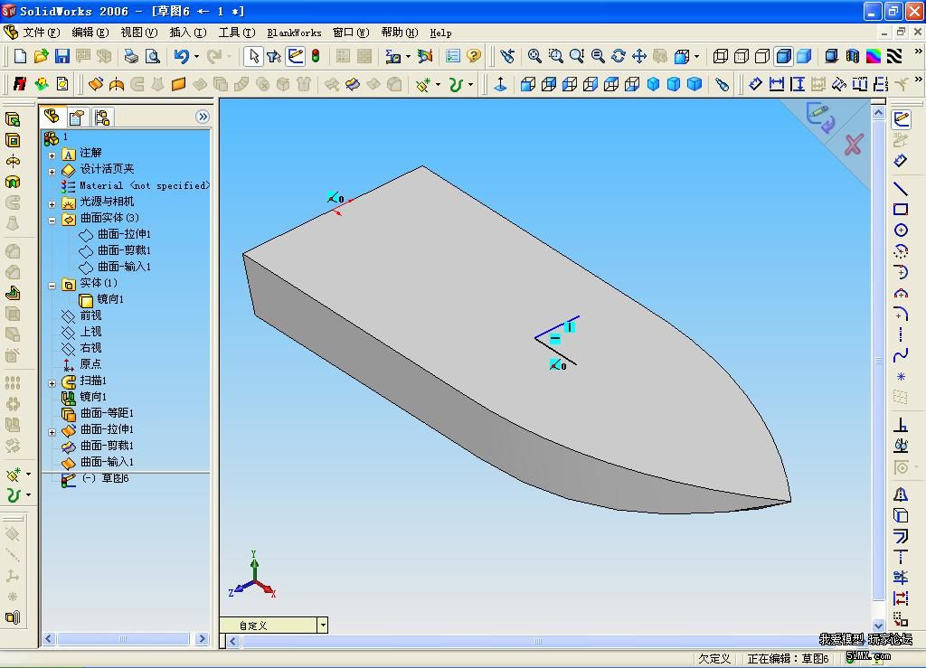The height and width of the screenshot is (668, 926).
Task: Open the 工具 (Tools) menu
Action: click(237, 33)
